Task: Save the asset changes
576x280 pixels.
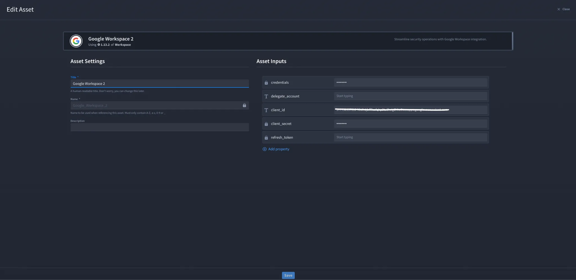Action: tap(288, 275)
